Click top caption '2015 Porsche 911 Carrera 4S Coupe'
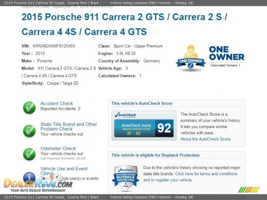This screenshot has width=267, height=200. (34, 3)
